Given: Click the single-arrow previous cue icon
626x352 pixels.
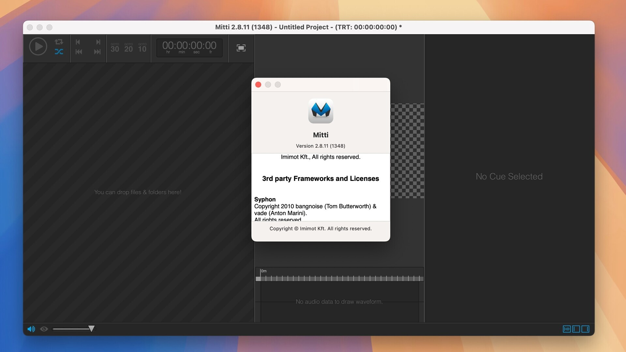Looking at the screenshot, I should tap(78, 42).
